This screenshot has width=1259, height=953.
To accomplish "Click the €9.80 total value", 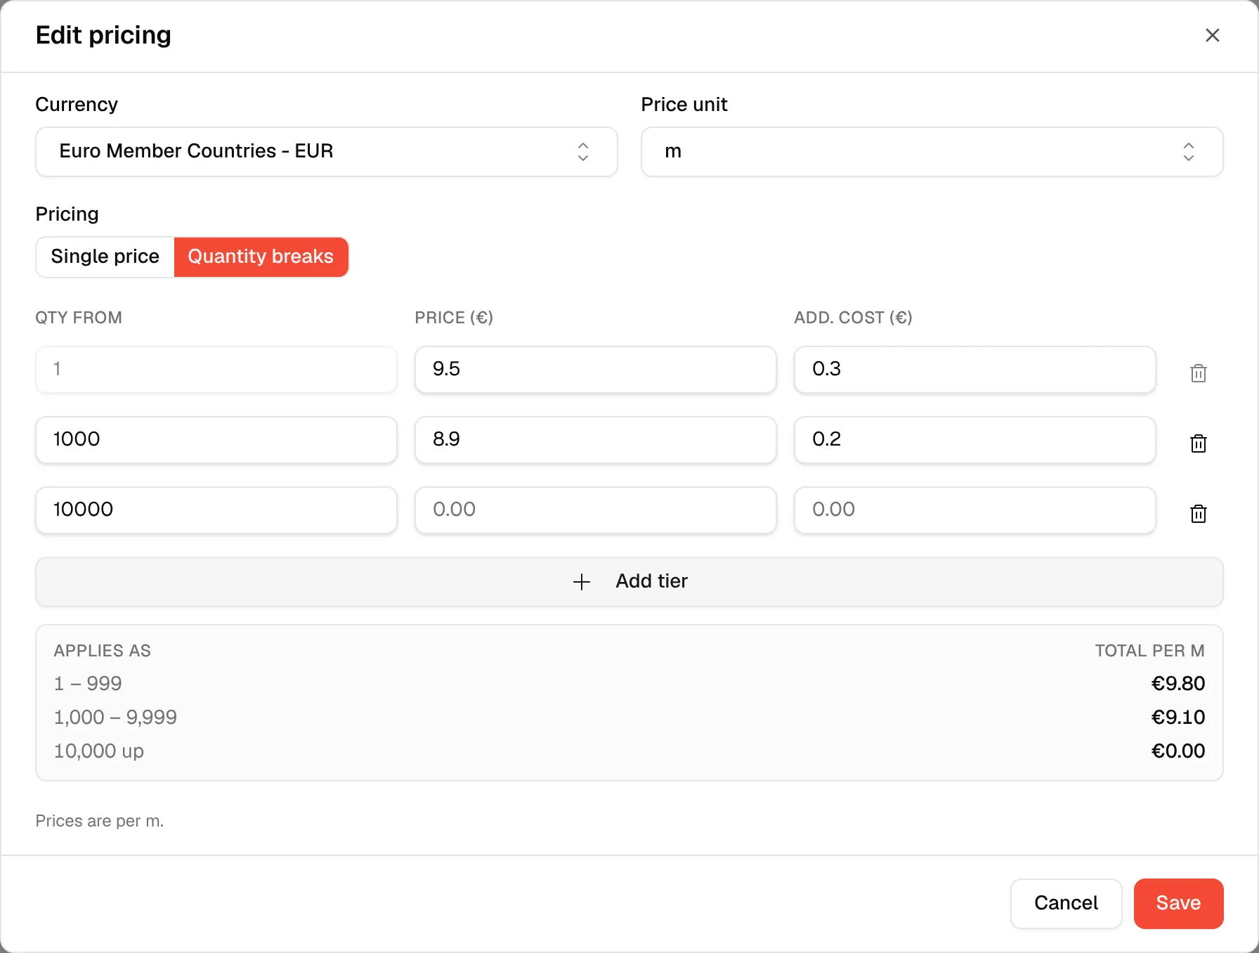I will pyautogui.click(x=1178, y=683).
